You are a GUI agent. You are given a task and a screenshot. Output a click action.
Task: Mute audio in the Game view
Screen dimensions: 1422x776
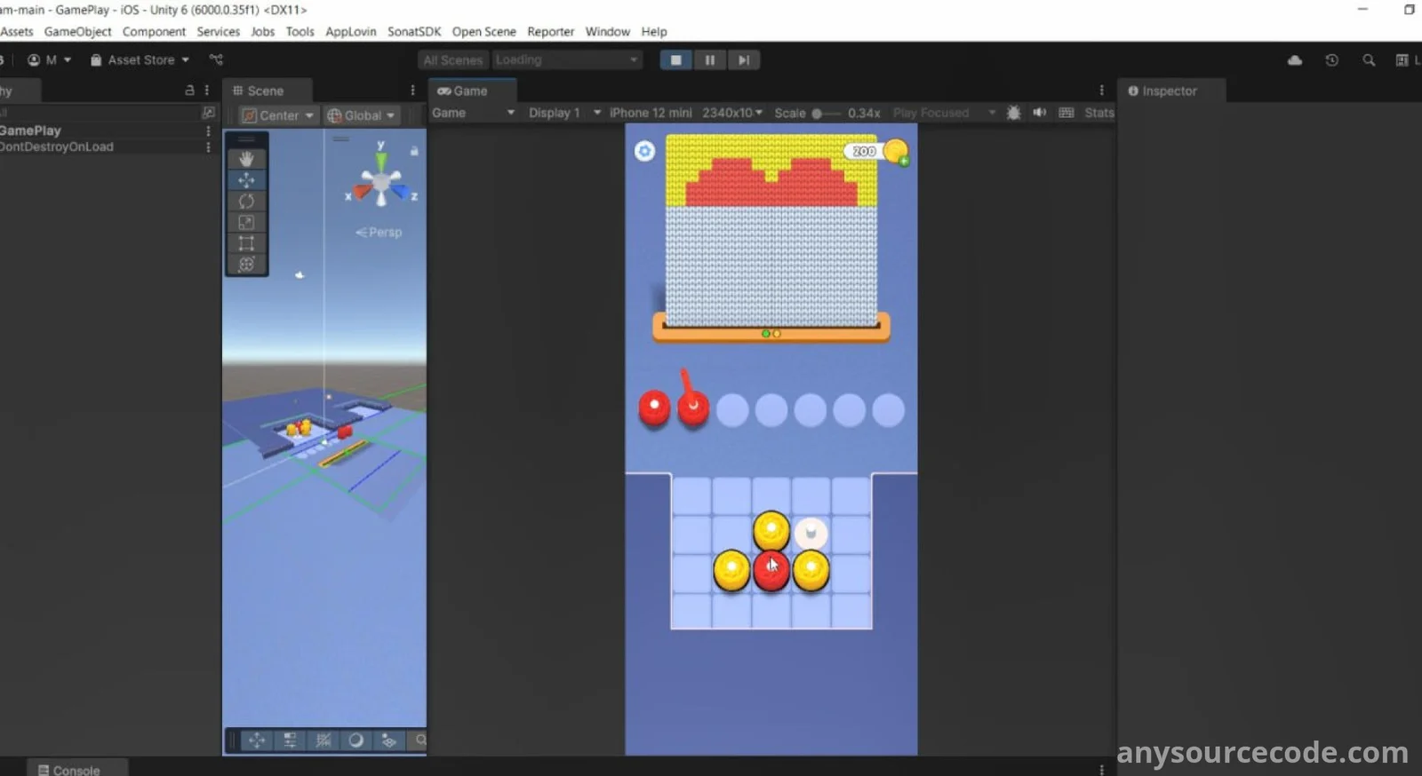[x=1039, y=113]
